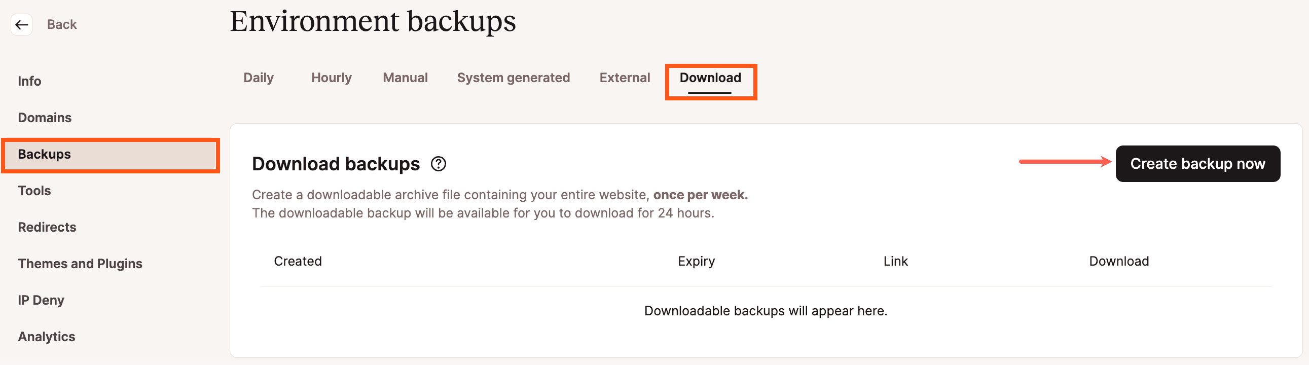Open the External backups tab
Image resolution: width=1309 pixels, height=365 pixels.
coord(625,78)
